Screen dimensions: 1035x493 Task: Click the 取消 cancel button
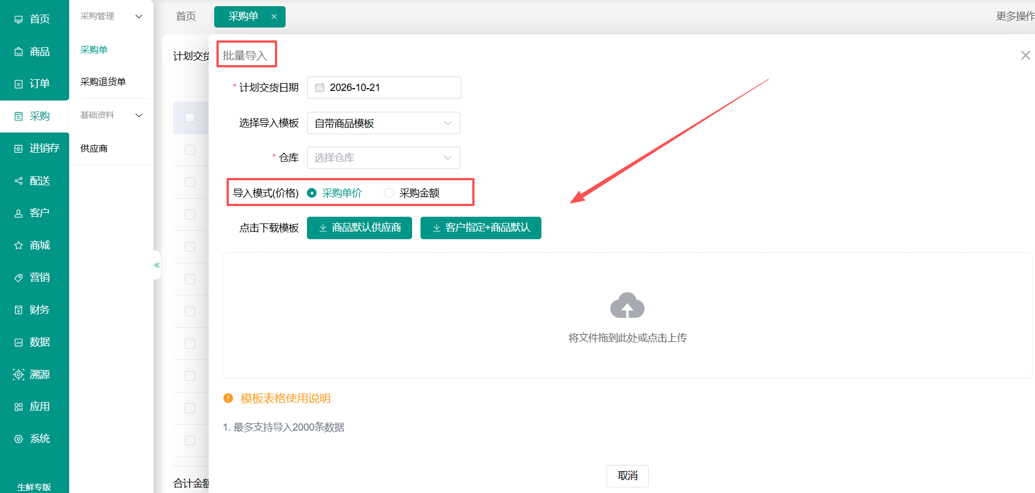627,476
